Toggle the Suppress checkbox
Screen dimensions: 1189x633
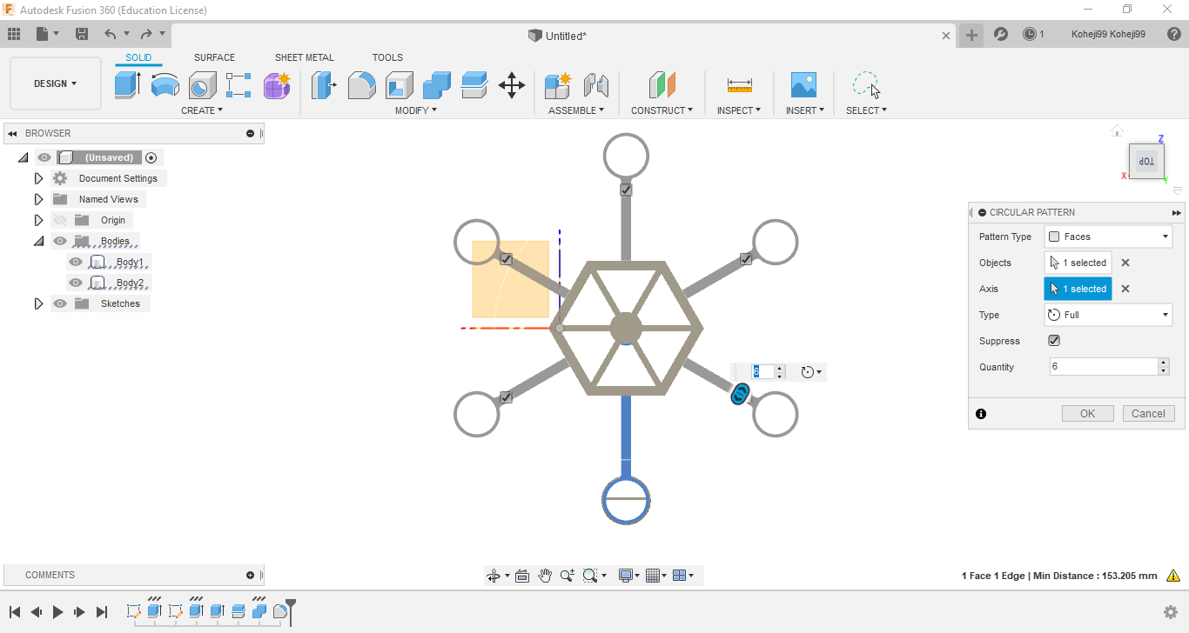(1054, 341)
